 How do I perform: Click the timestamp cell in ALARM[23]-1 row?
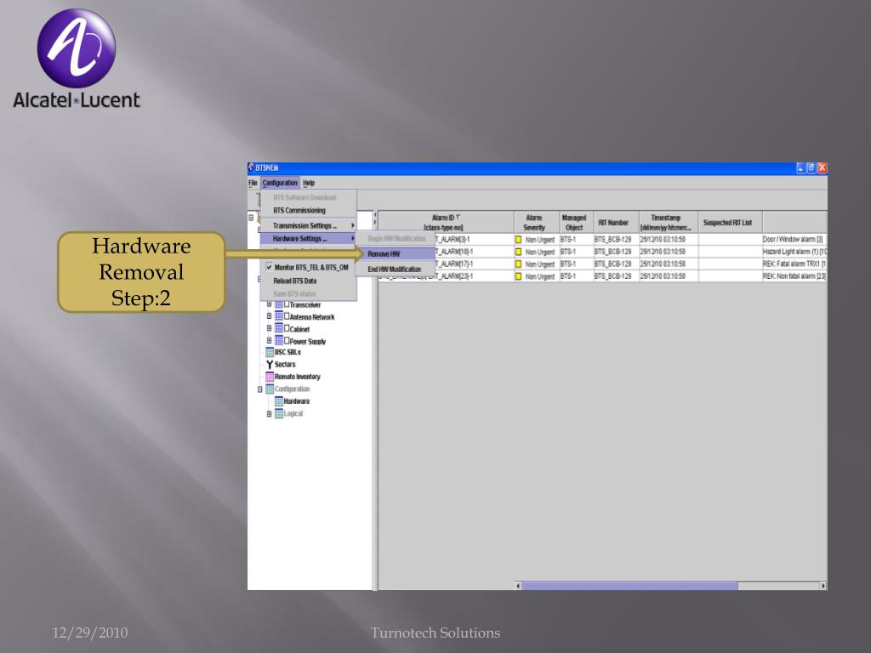(669, 276)
